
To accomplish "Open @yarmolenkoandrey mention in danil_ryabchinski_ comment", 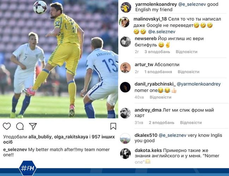I will coord(199,84).
